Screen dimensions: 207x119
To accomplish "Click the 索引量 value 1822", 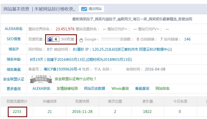I will click(148, 111).
